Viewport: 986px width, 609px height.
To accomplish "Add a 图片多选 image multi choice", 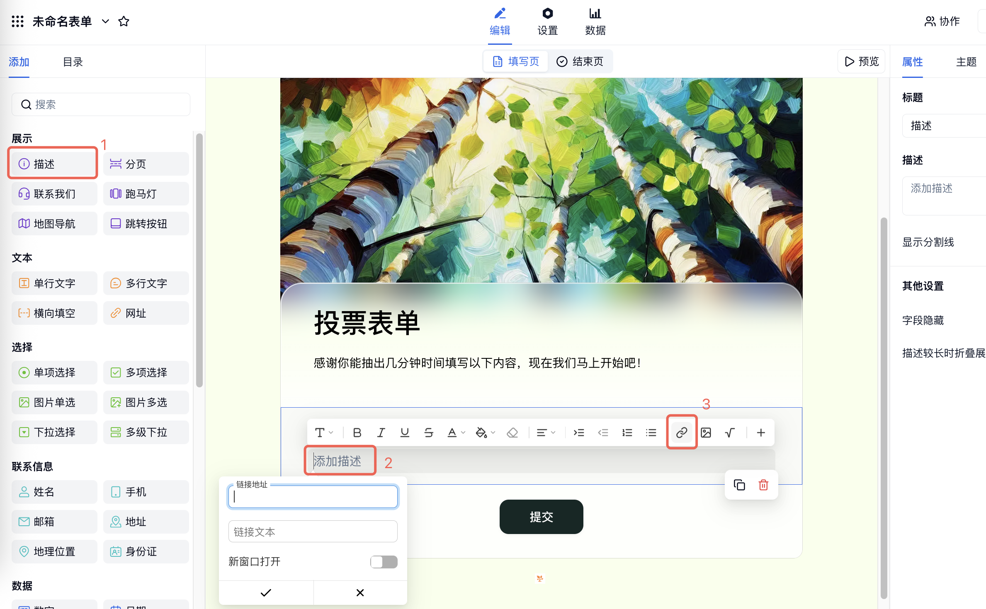I will (146, 402).
